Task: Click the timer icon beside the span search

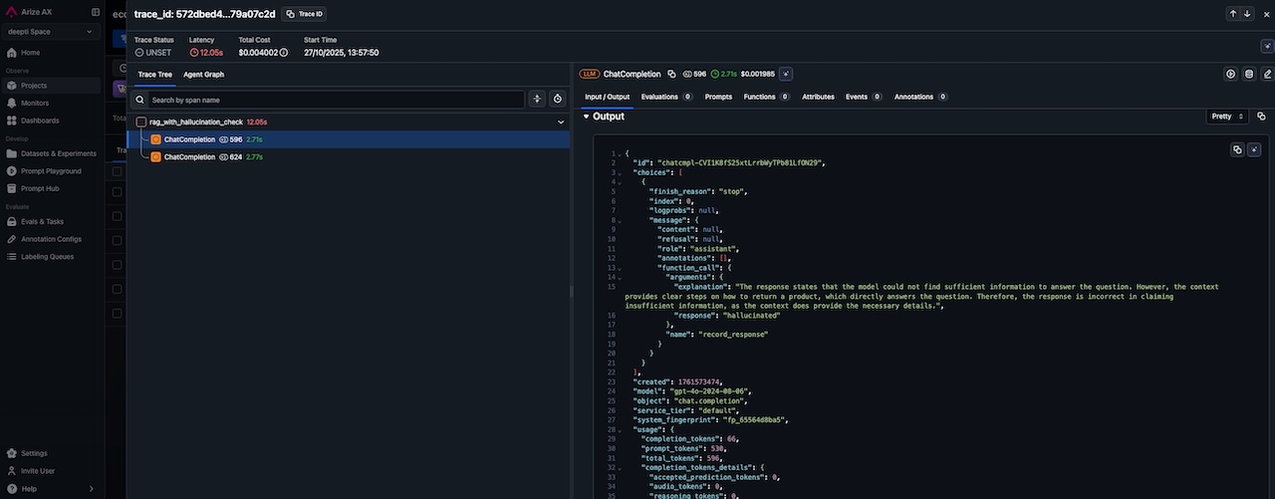Action: pos(558,99)
